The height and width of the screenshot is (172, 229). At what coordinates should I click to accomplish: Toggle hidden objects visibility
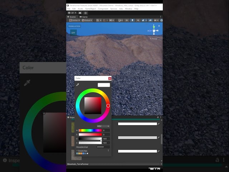pyautogui.click(x=150, y=20)
